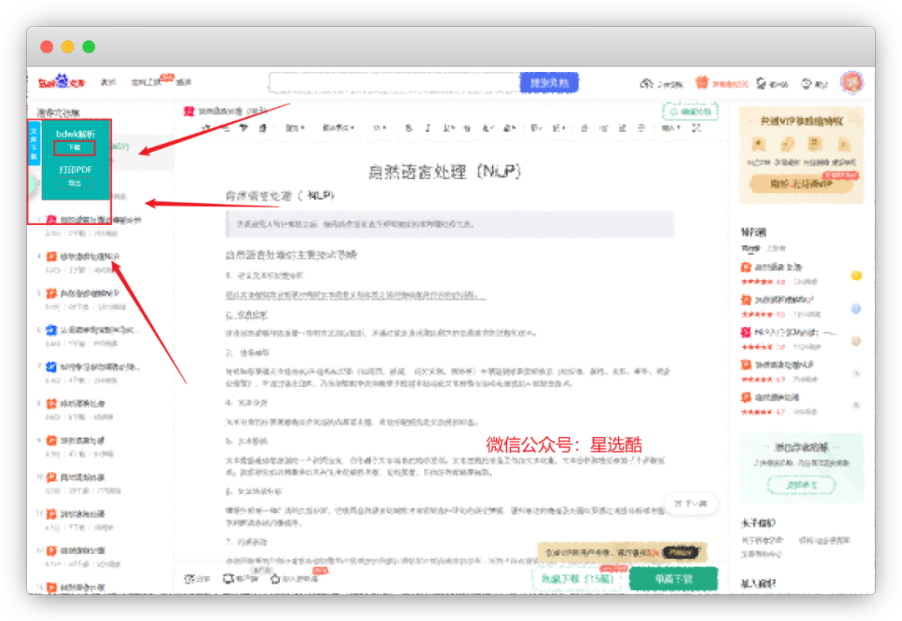The height and width of the screenshot is (621, 902).
Task: Click the dashed button in the green card
Action: (x=801, y=485)
